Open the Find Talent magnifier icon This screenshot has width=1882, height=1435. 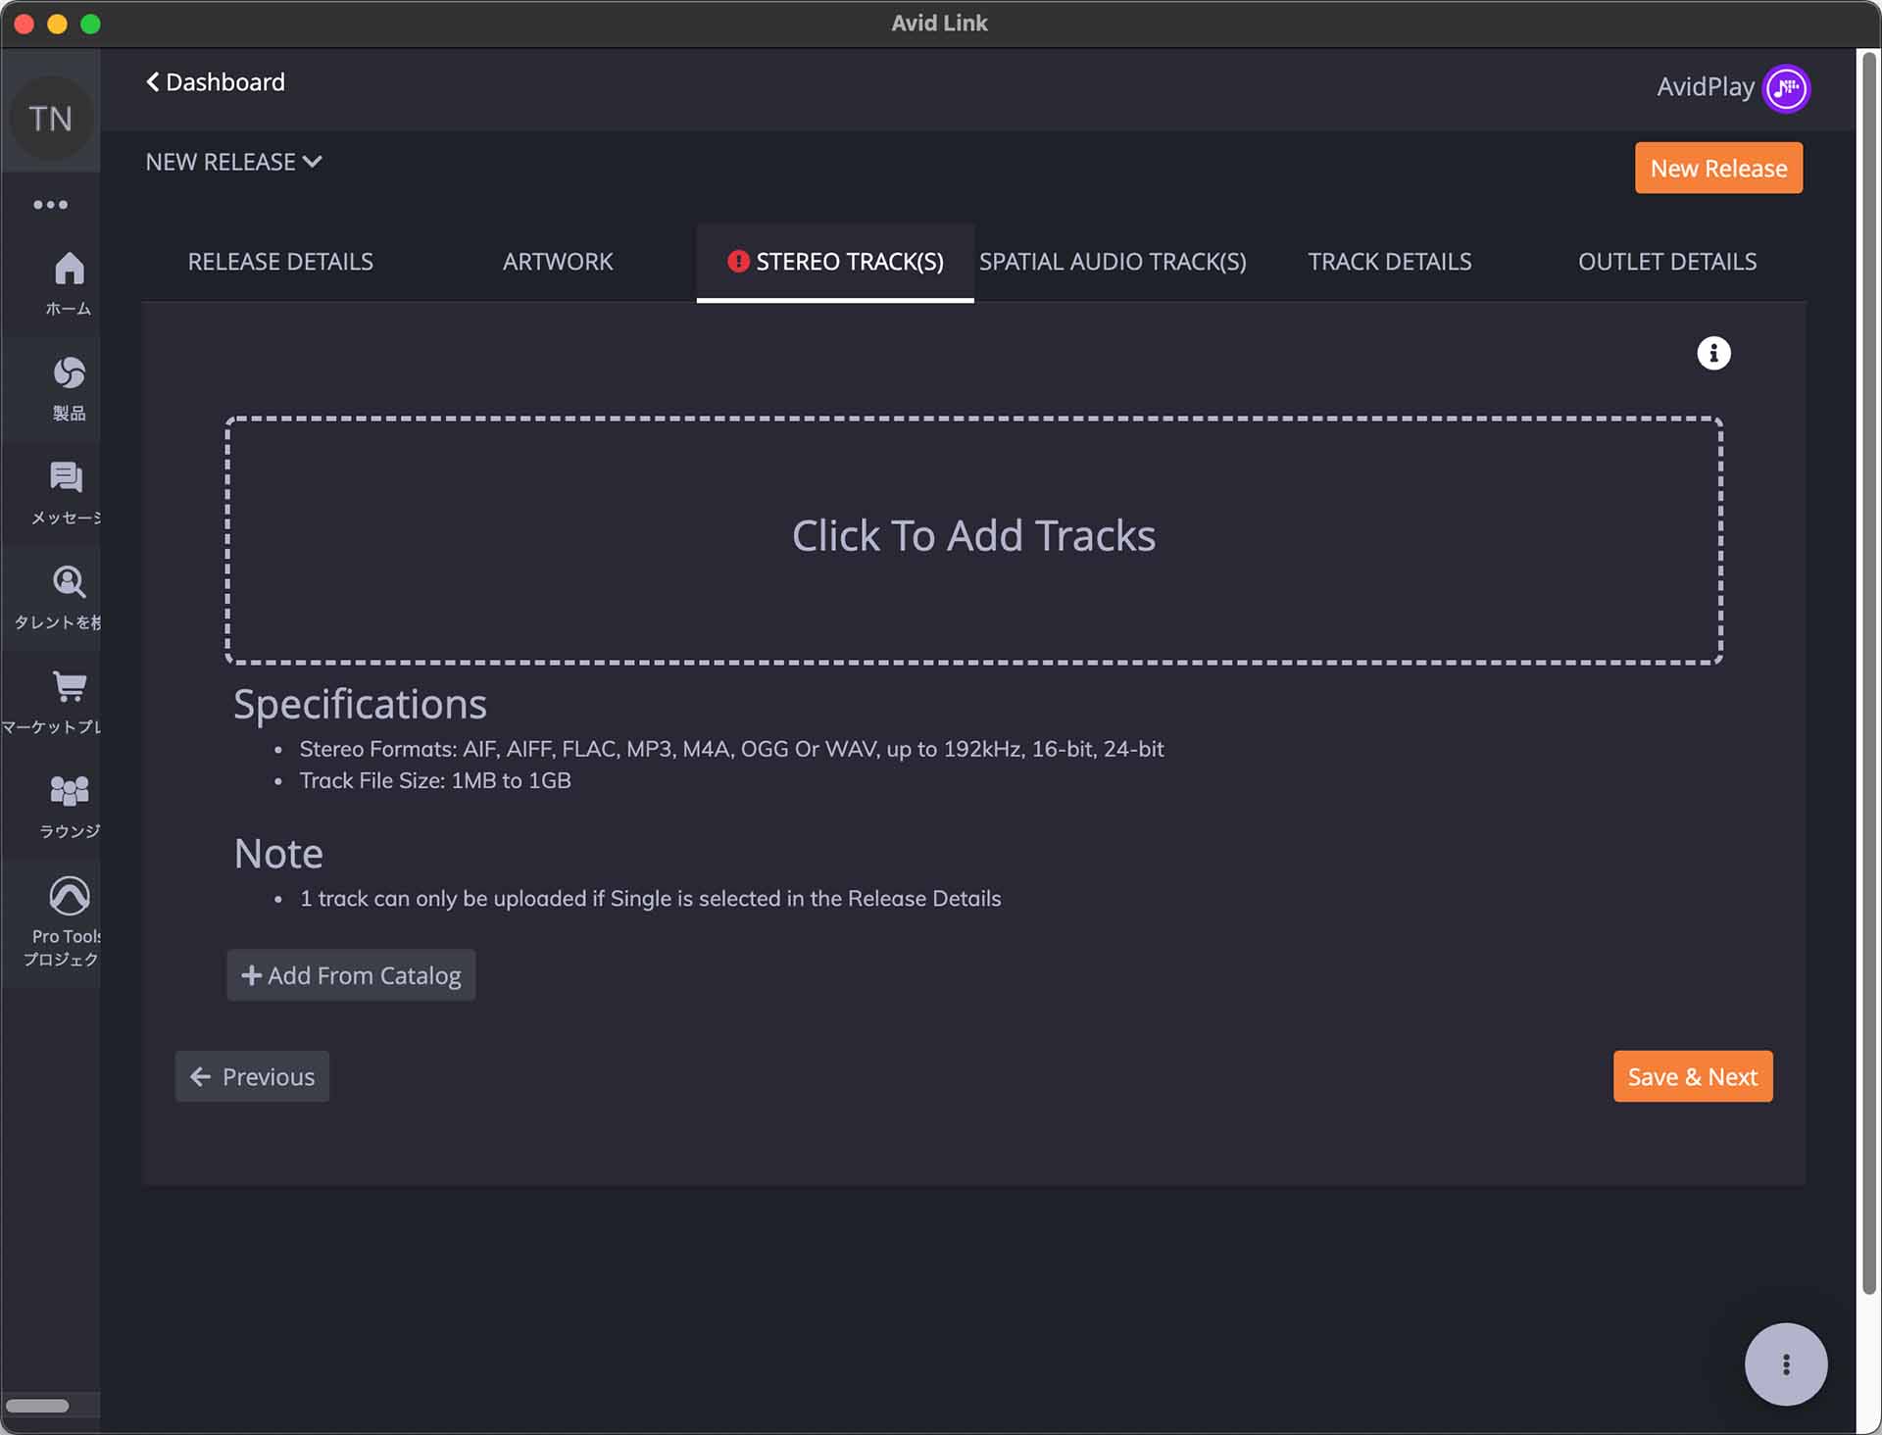(x=69, y=582)
